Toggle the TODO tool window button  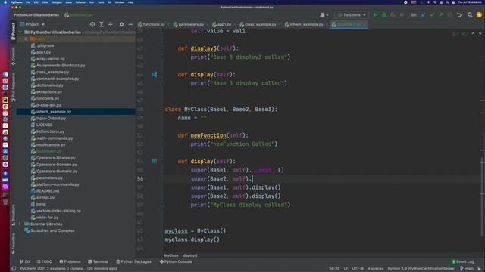45,261
